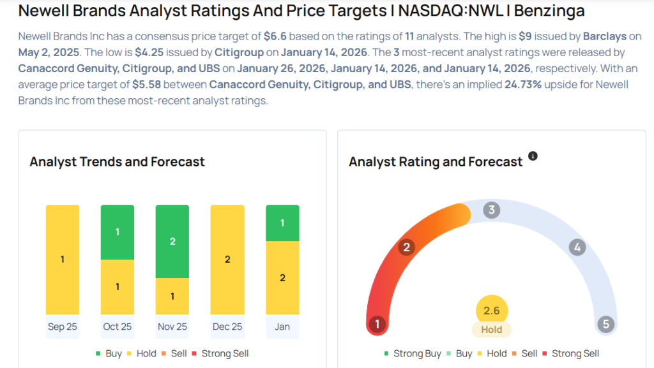The image size is (654, 368).
Task: Click gauge marker number 4
Action: click(577, 247)
